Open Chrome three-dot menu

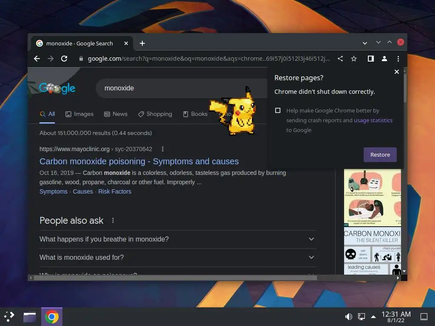[x=398, y=59]
